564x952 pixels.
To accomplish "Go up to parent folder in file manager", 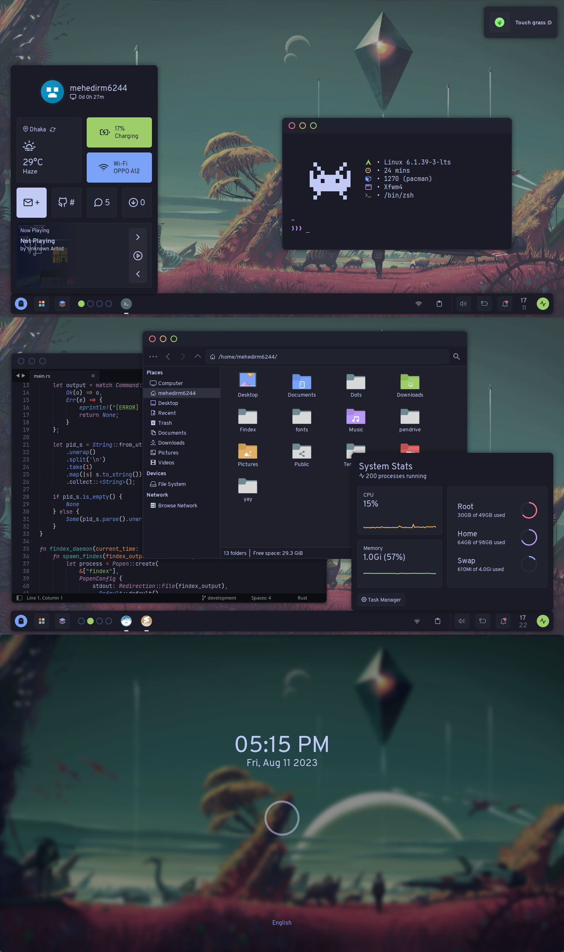I will (x=197, y=357).
